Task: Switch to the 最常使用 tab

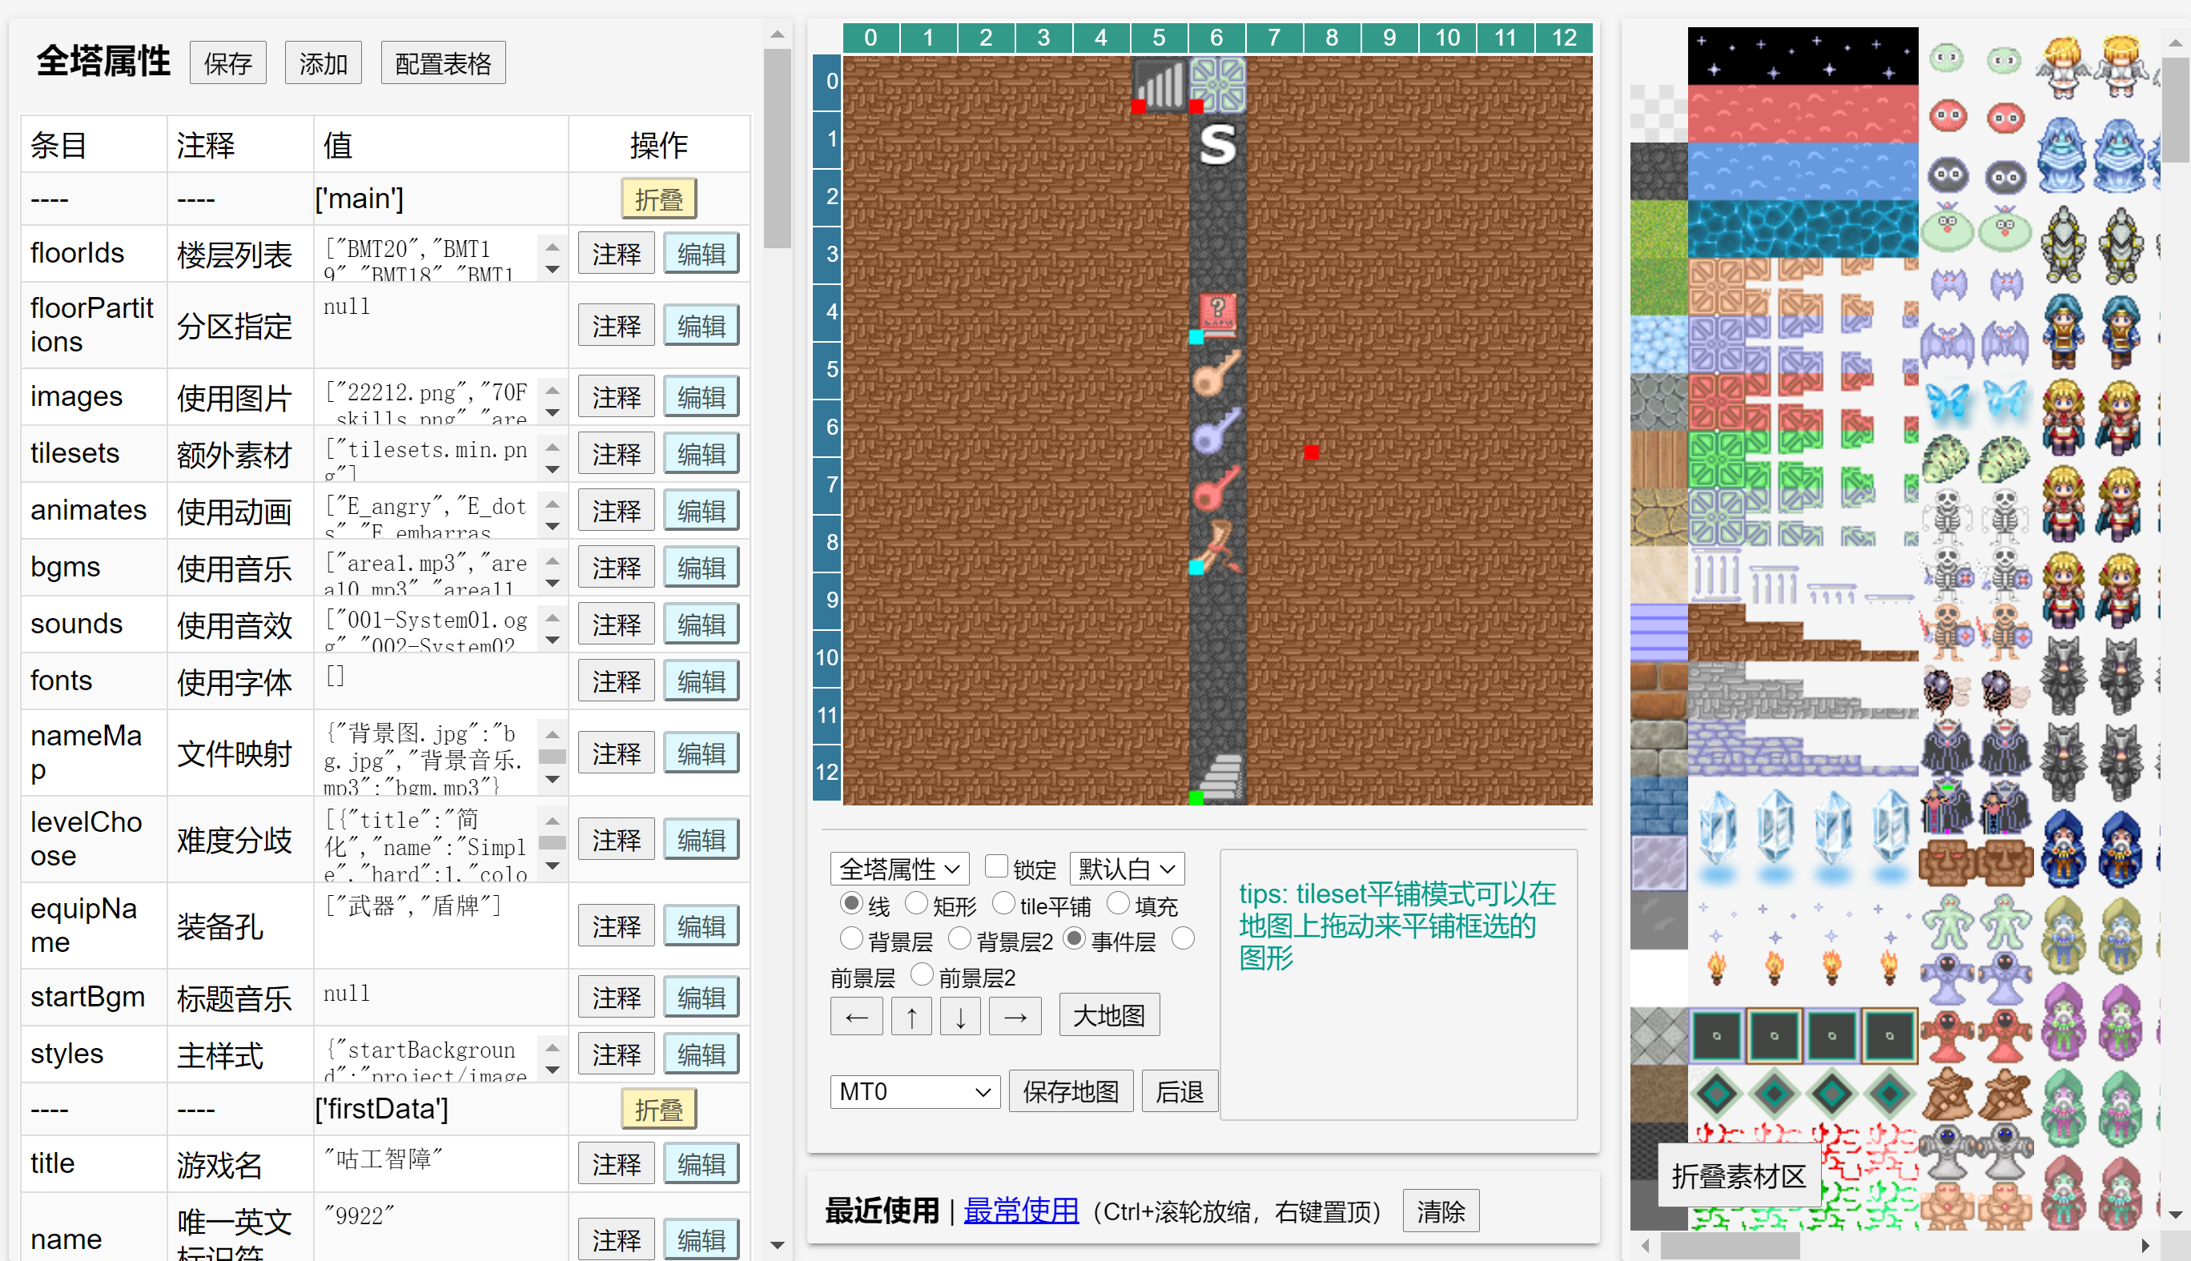Action: click(1021, 1211)
